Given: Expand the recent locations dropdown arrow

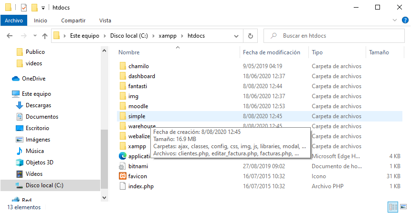Looking at the screenshot, I should 35,36.
